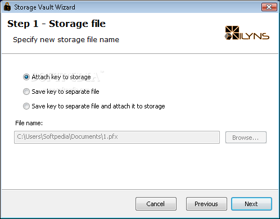Close the Storage Vault Wizard window
Image resolution: width=280 pixels, height=219 pixels.
pyautogui.click(x=269, y=7)
